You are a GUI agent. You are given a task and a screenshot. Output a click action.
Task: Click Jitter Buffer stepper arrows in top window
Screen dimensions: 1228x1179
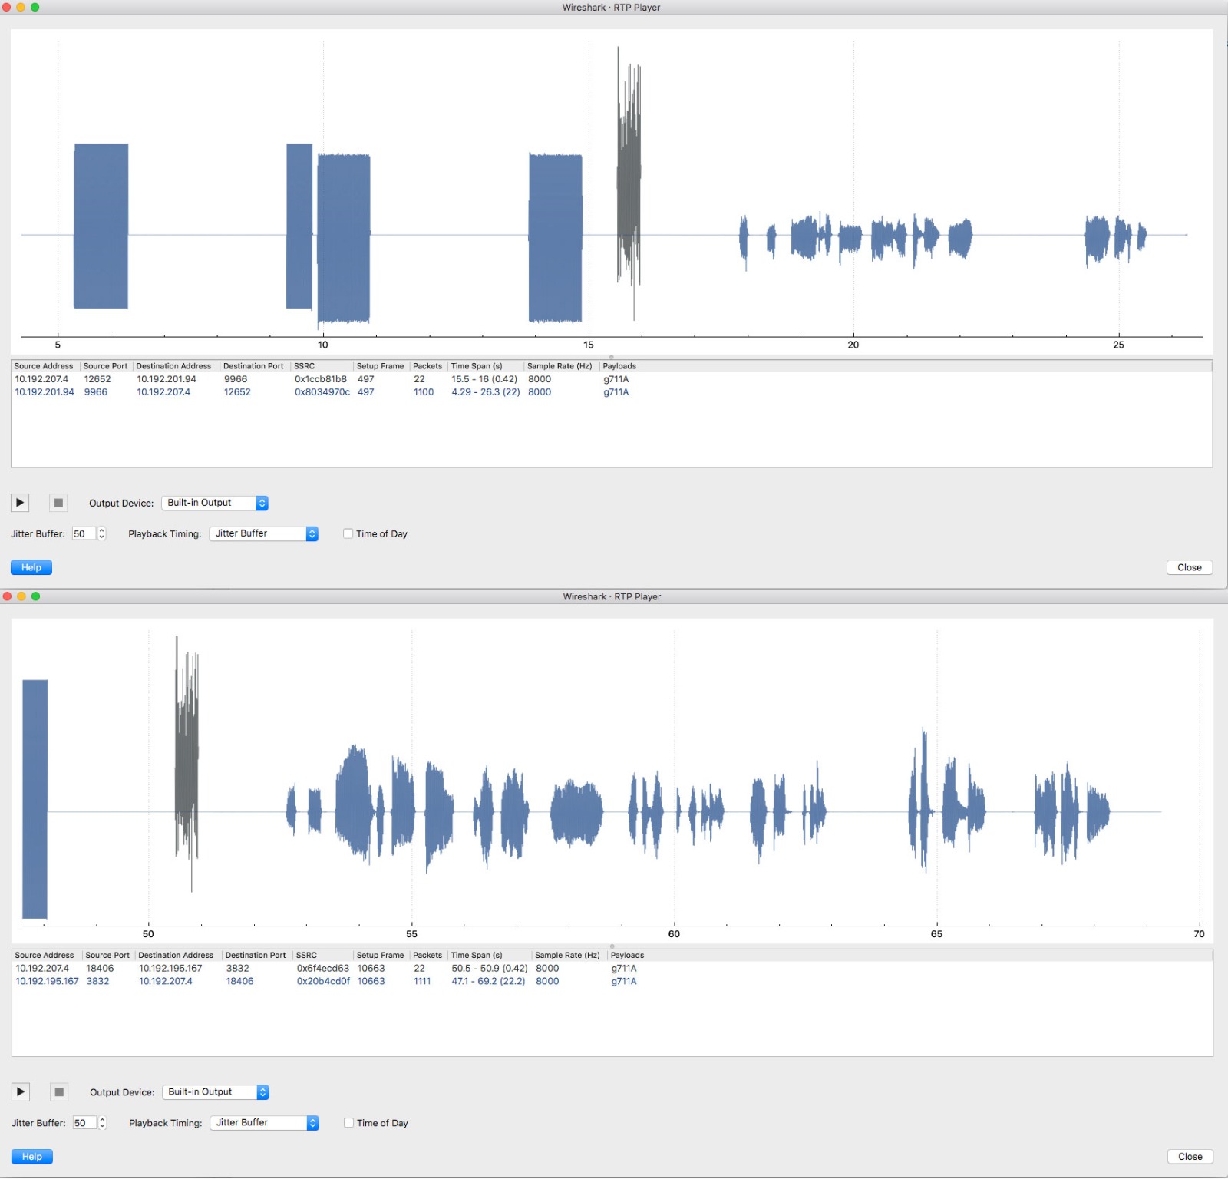101,533
